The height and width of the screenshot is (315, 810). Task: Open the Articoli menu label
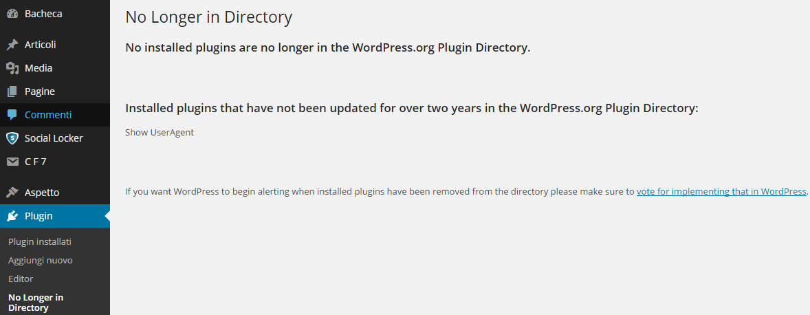click(41, 45)
